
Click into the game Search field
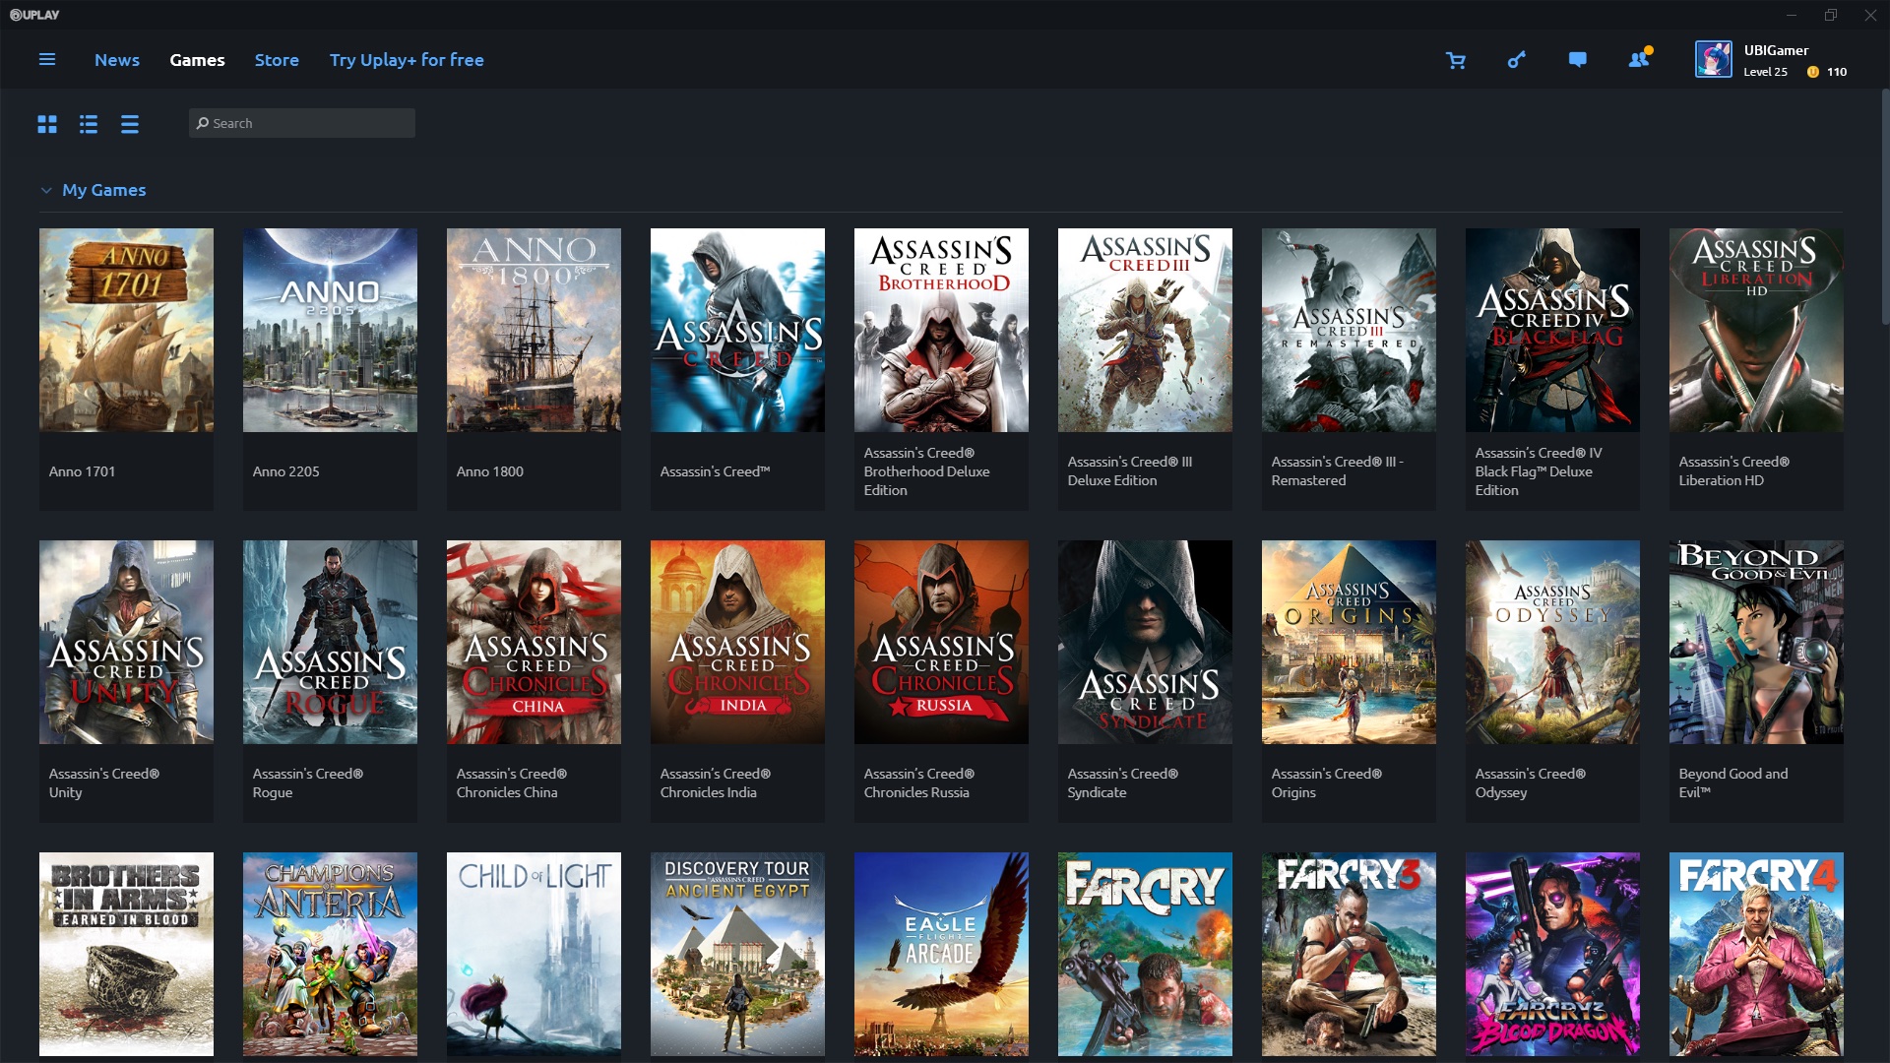click(x=301, y=123)
